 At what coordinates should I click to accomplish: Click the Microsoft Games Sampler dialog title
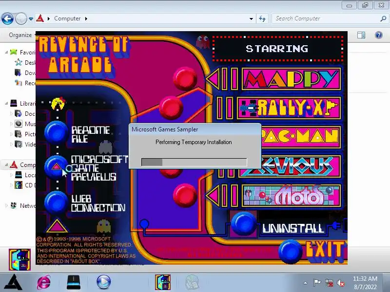click(165, 129)
